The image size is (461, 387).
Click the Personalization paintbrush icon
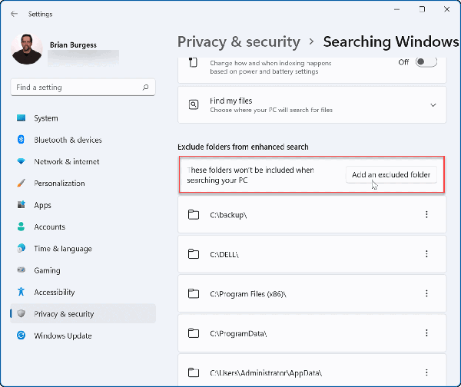[x=22, y=183]
